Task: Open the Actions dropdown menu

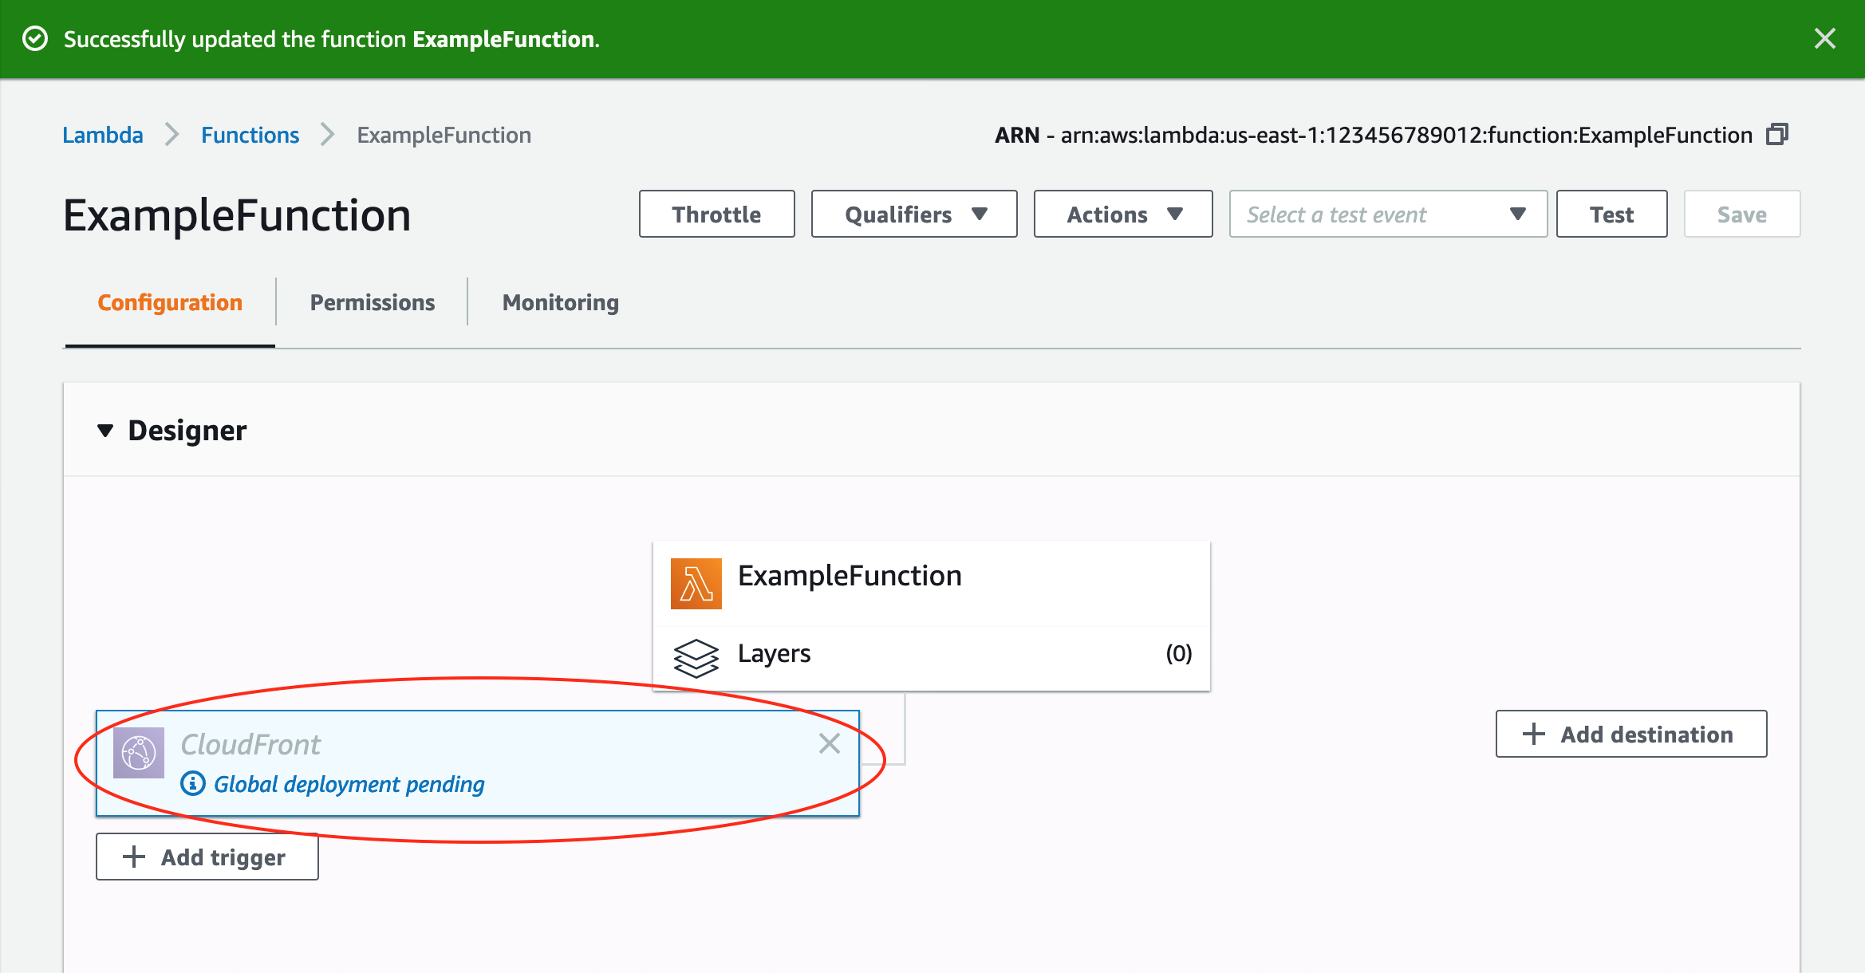Action: click(x=1123, y=214)
